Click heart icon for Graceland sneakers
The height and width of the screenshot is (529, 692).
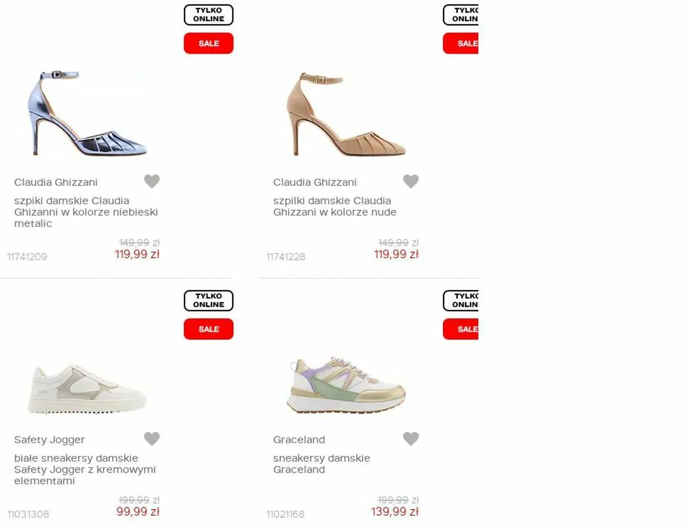point(411,438)
